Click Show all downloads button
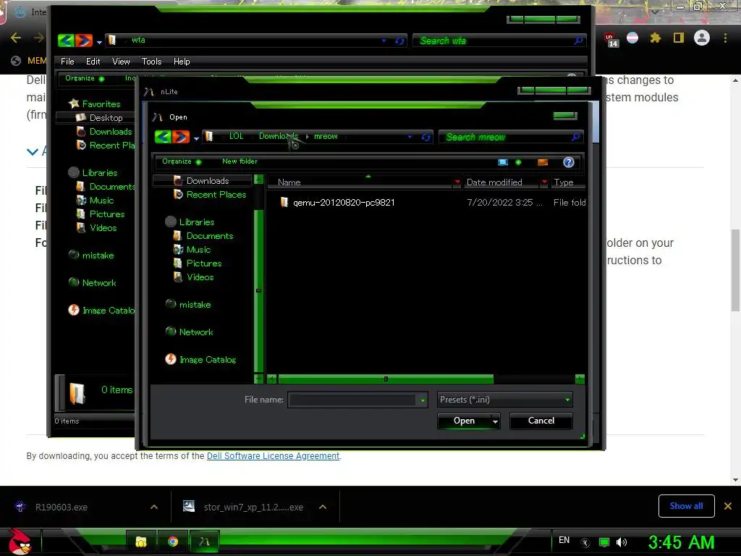 pos(686,506)
